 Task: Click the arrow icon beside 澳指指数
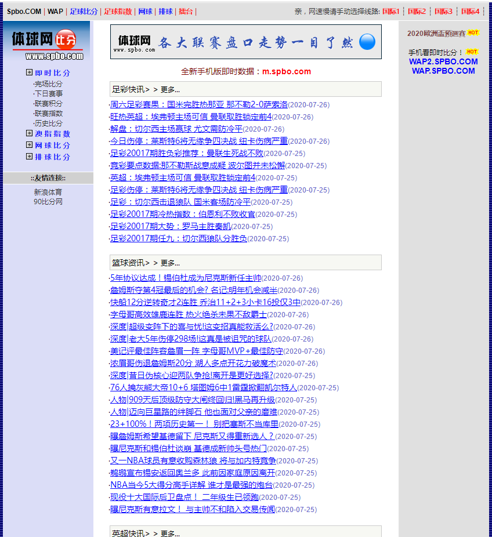point(30,133)
